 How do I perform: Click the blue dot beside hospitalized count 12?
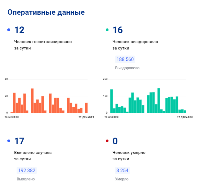9,30
